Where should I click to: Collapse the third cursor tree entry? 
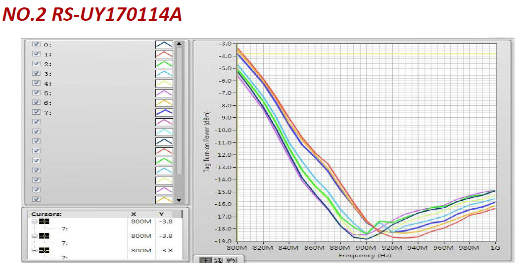pyautogui.click(x=34, y=250)
